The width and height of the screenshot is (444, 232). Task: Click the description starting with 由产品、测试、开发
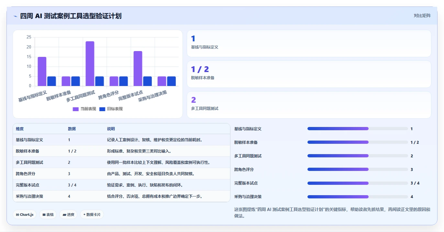(x=151, y=174)
